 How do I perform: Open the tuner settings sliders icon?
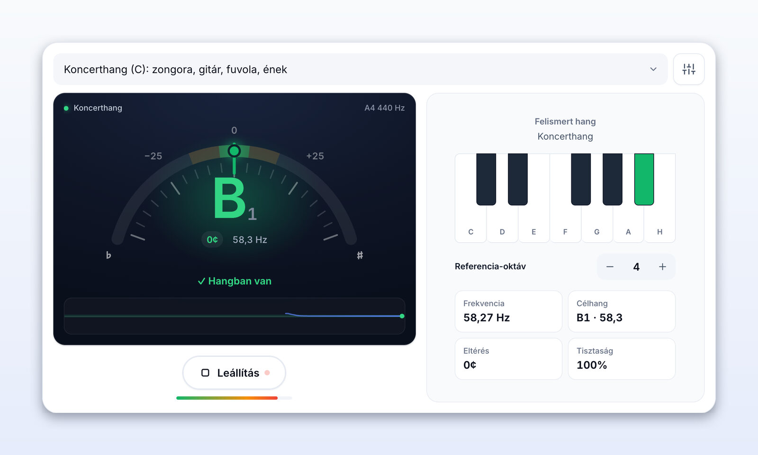coord(688,69)
